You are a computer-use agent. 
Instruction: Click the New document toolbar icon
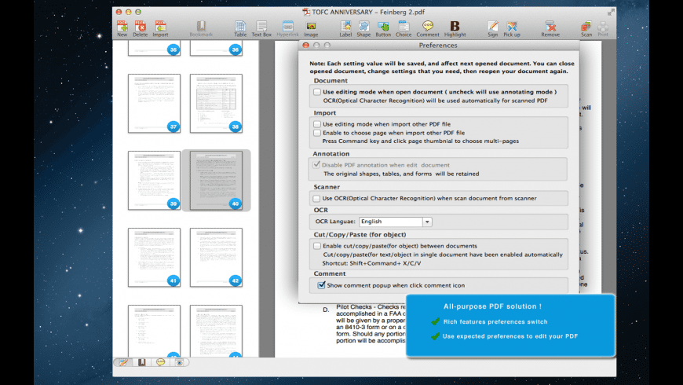coord(122,27)
